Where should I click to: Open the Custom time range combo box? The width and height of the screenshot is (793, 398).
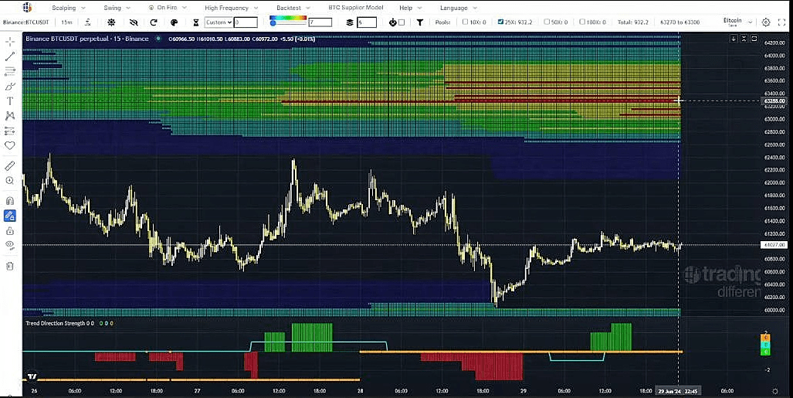click(x=219, y=22)
